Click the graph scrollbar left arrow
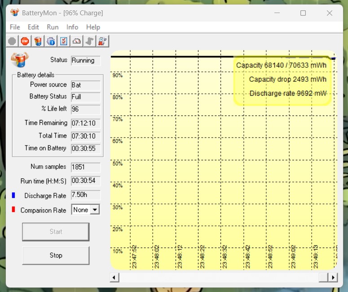This screenshot has width=348, height=292. tap(115, 278)
